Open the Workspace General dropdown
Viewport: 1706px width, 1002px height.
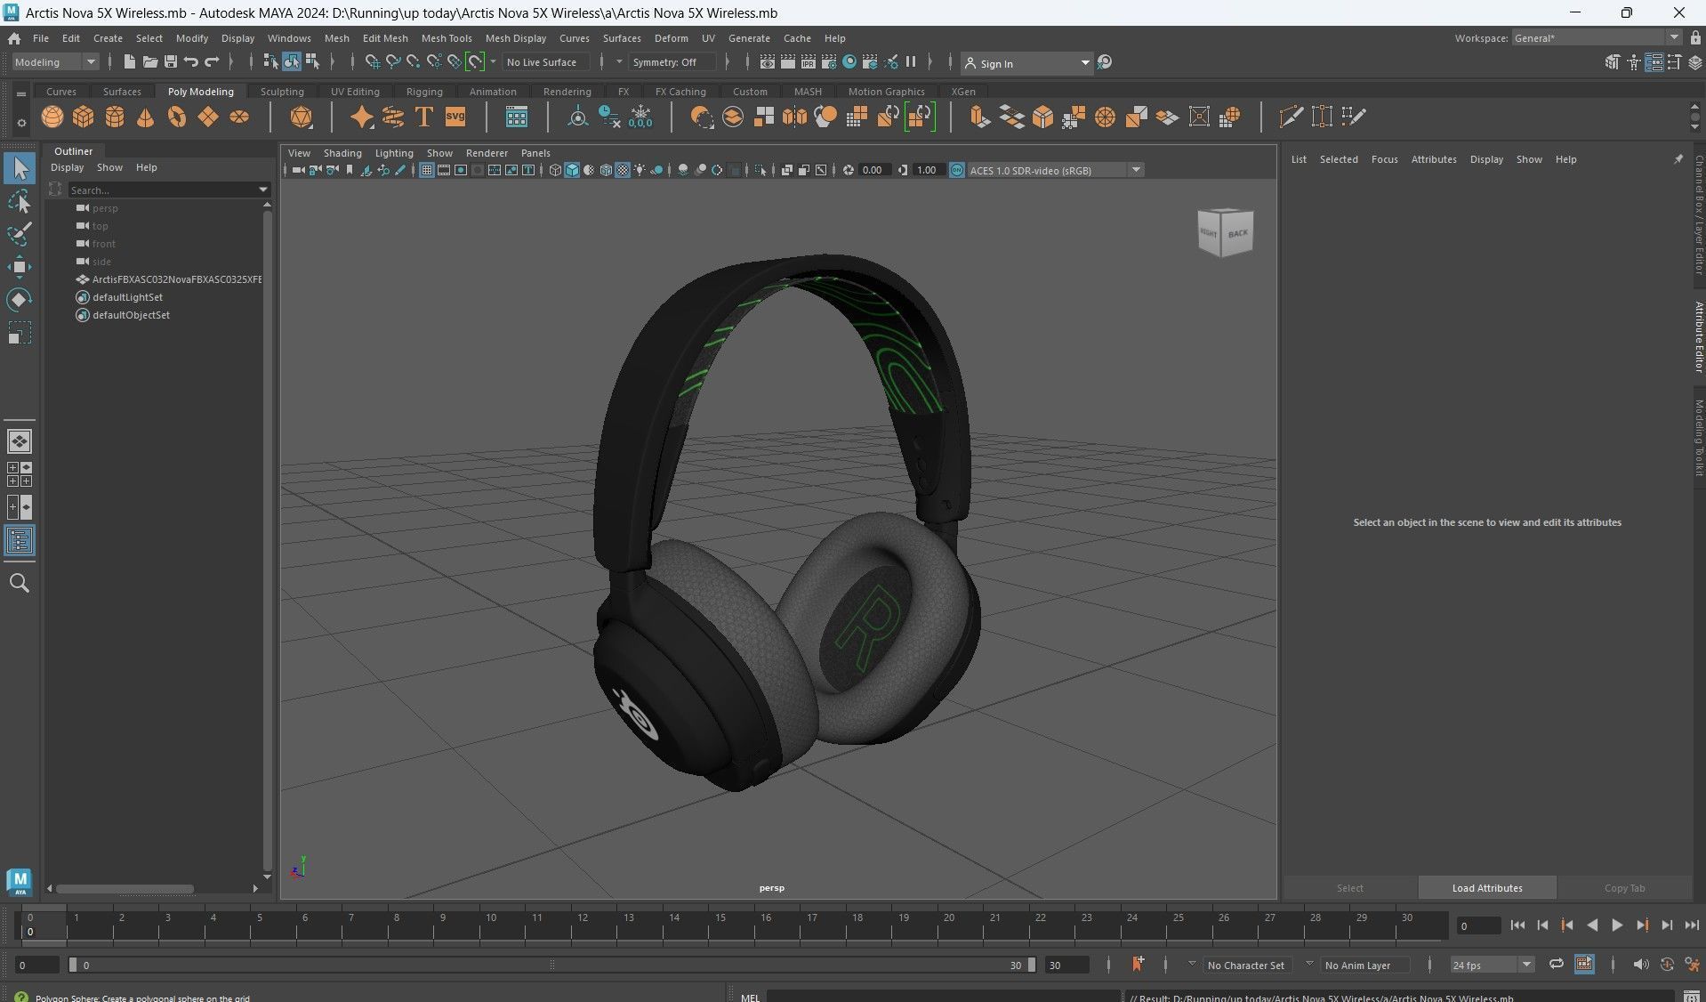pyautogui.click(x=1597, y=37)
